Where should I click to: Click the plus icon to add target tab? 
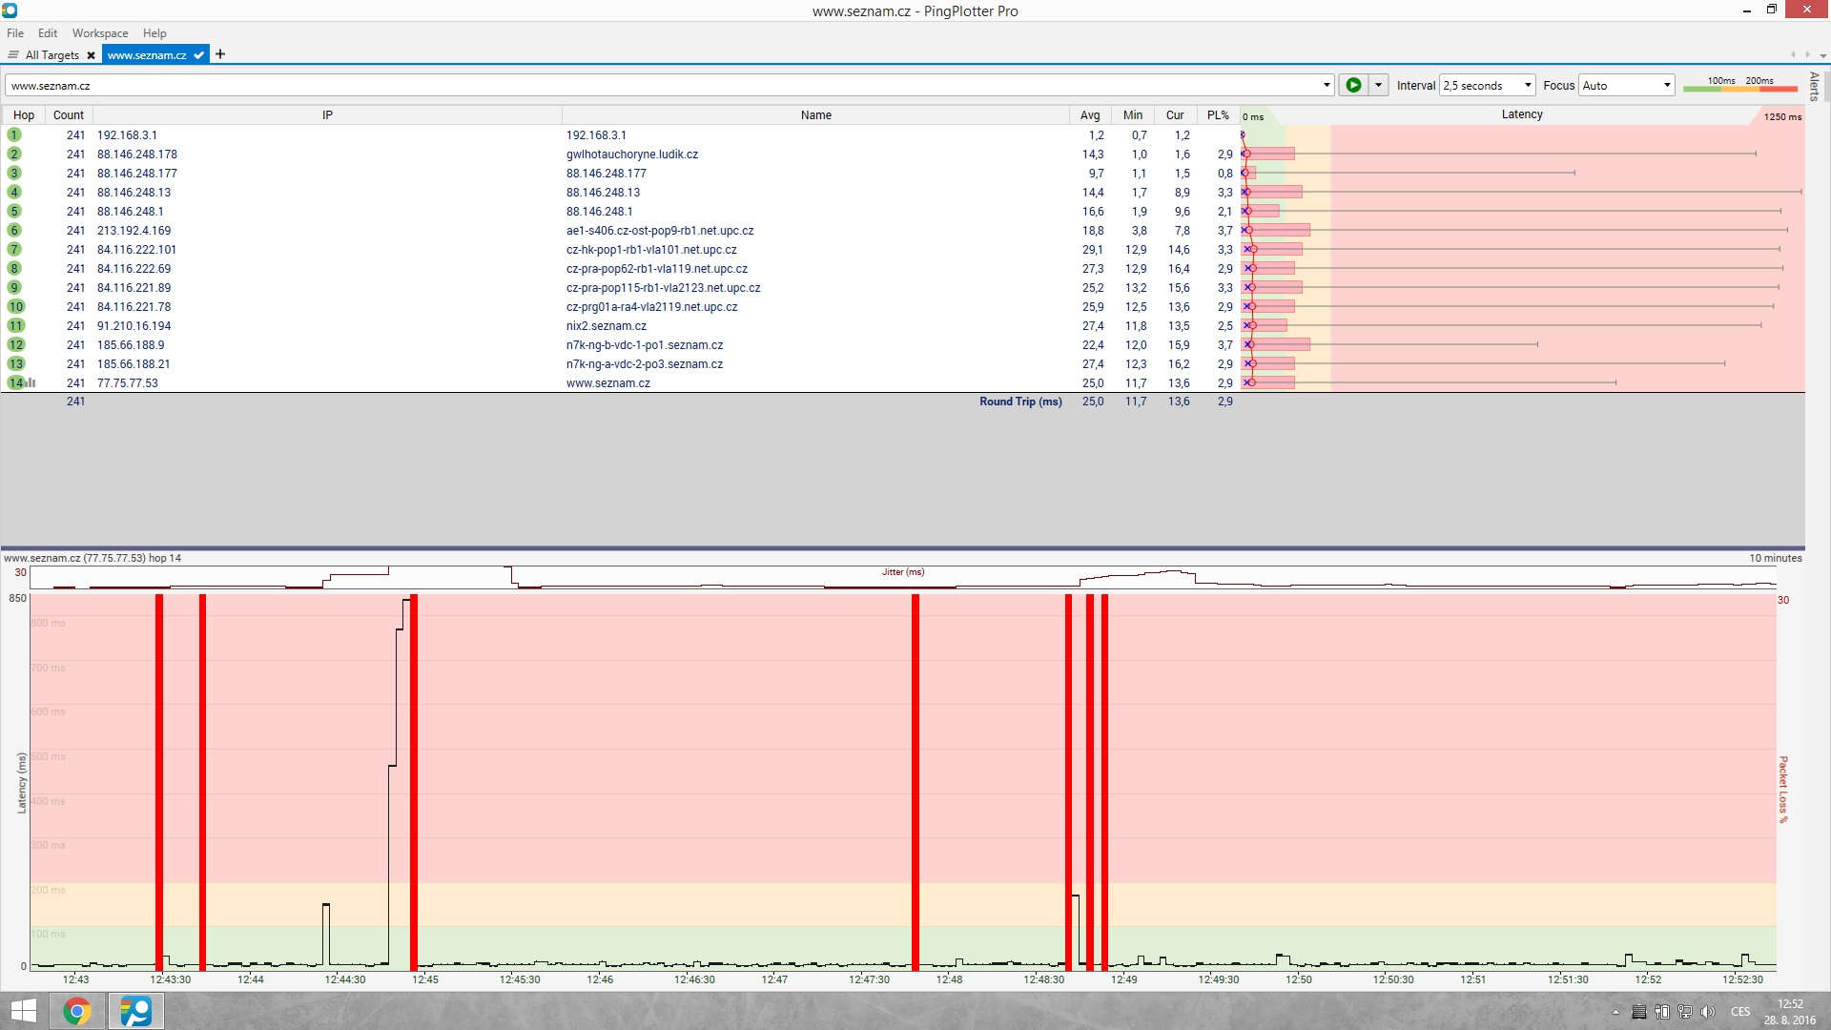220,54
